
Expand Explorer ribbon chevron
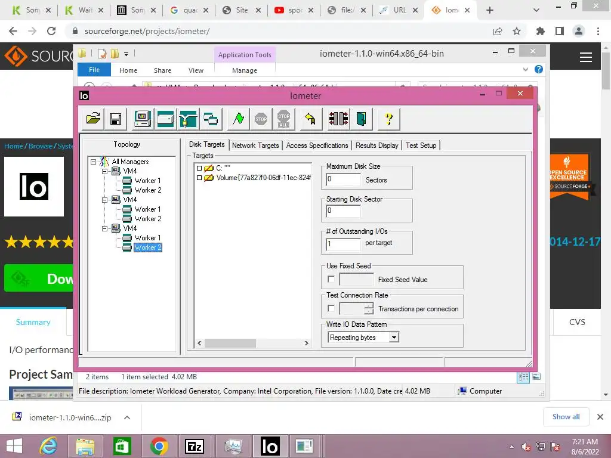(526, 69)
